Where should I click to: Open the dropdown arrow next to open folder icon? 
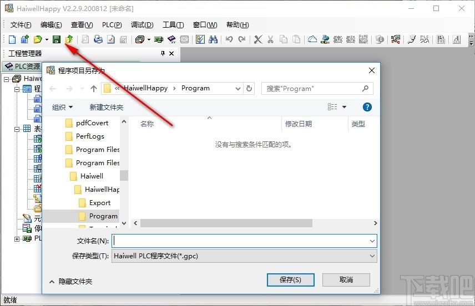coord(47,39)
